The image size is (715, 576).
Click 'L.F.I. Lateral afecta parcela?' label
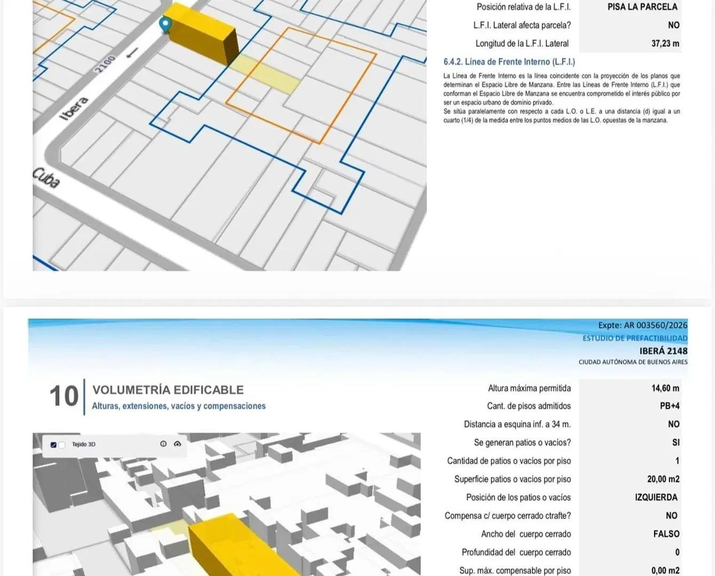pos(522,25)
